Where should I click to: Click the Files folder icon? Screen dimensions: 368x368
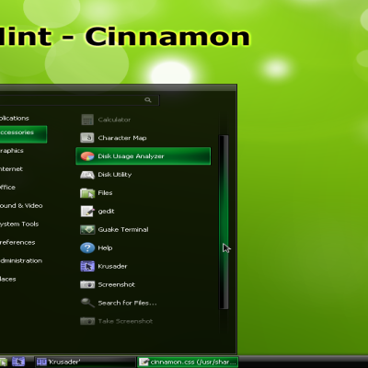point(87,193)
